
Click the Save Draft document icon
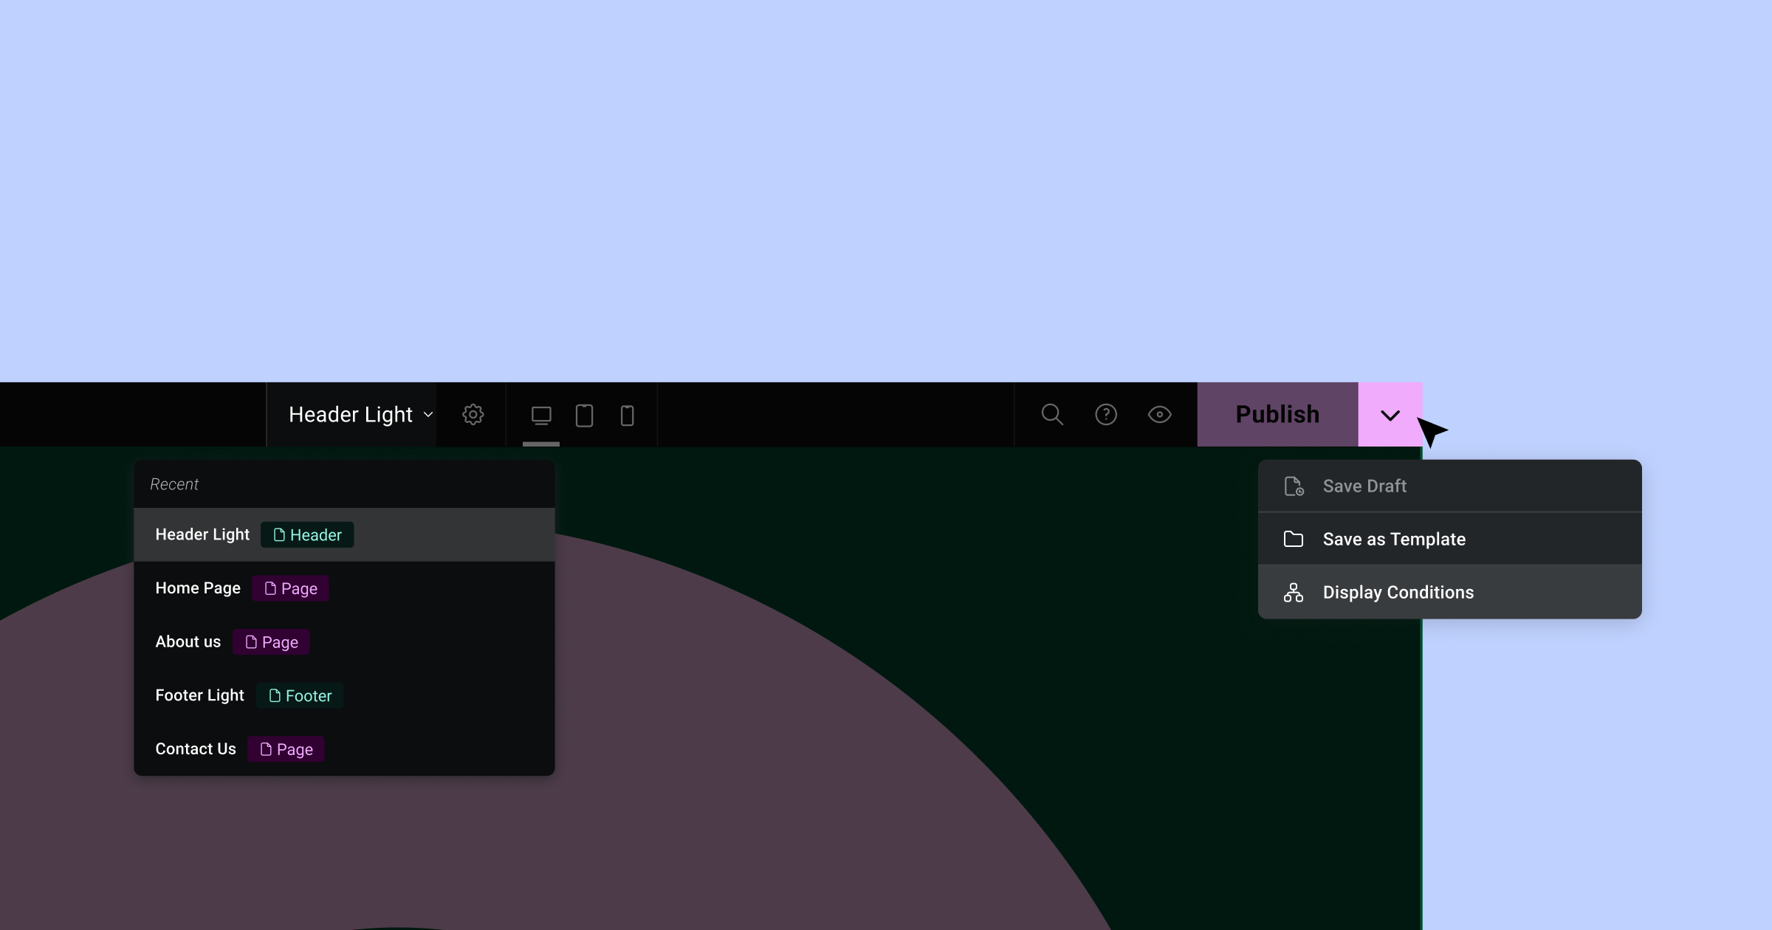pyautogui.click(x=1294, y=485)
